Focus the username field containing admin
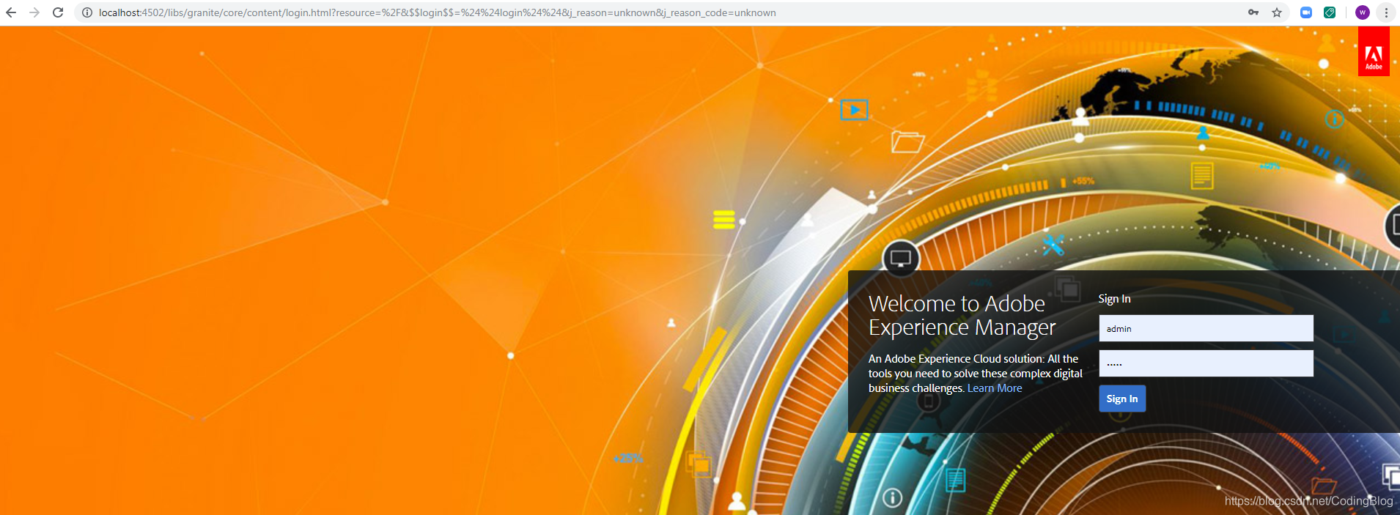Viewport: 1400px width, 515px height. [1206, 328]
